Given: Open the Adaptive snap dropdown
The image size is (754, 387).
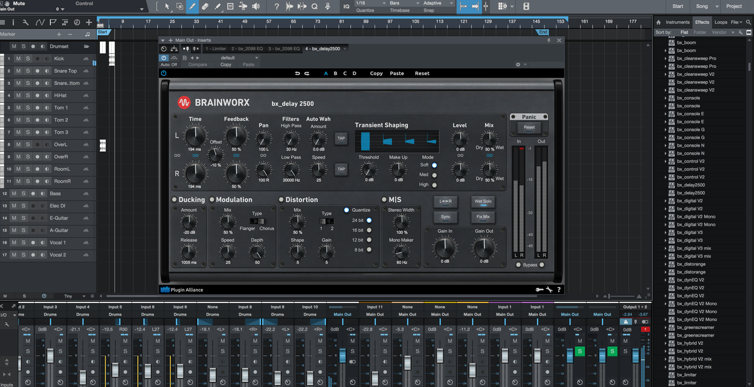Looking at the screenshot, I should point(438,4).
